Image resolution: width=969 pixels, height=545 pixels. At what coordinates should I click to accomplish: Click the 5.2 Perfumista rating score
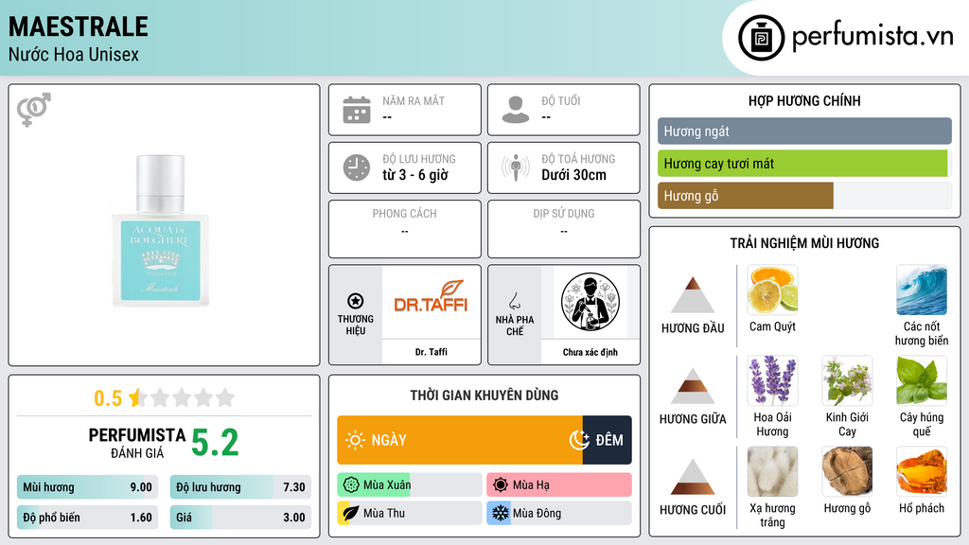215,443
